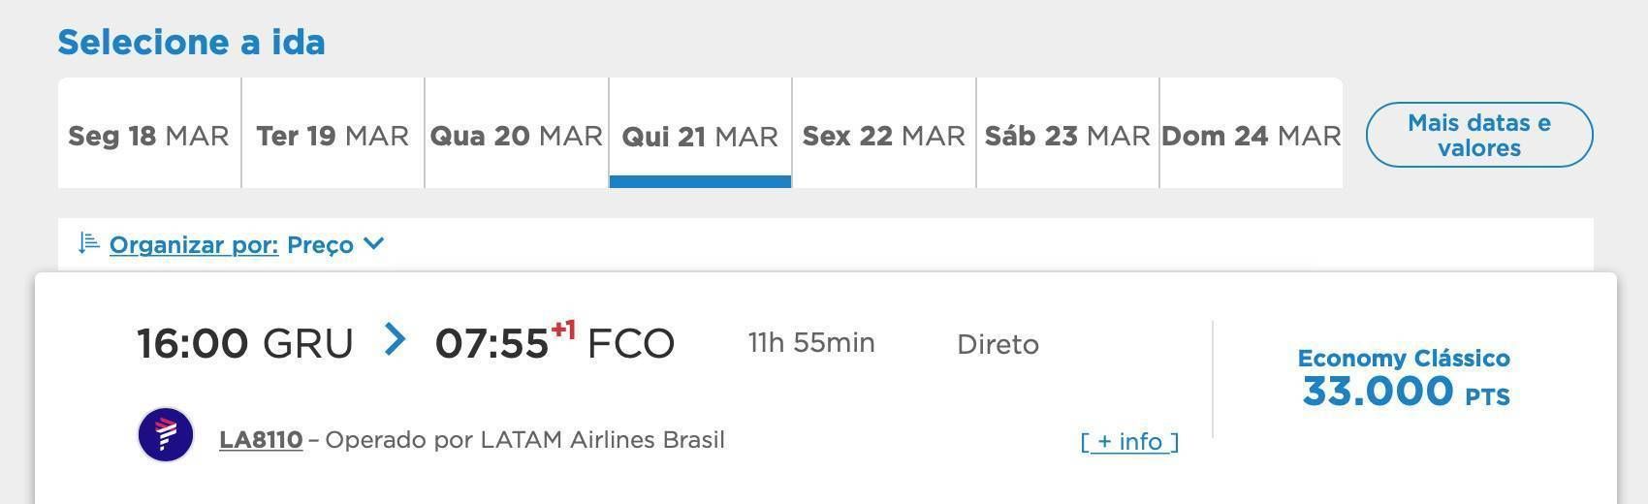Select the Economy Clássico 33.000 pts fare
Screen dimensions: 1648x504
(x=1405, y=378)
